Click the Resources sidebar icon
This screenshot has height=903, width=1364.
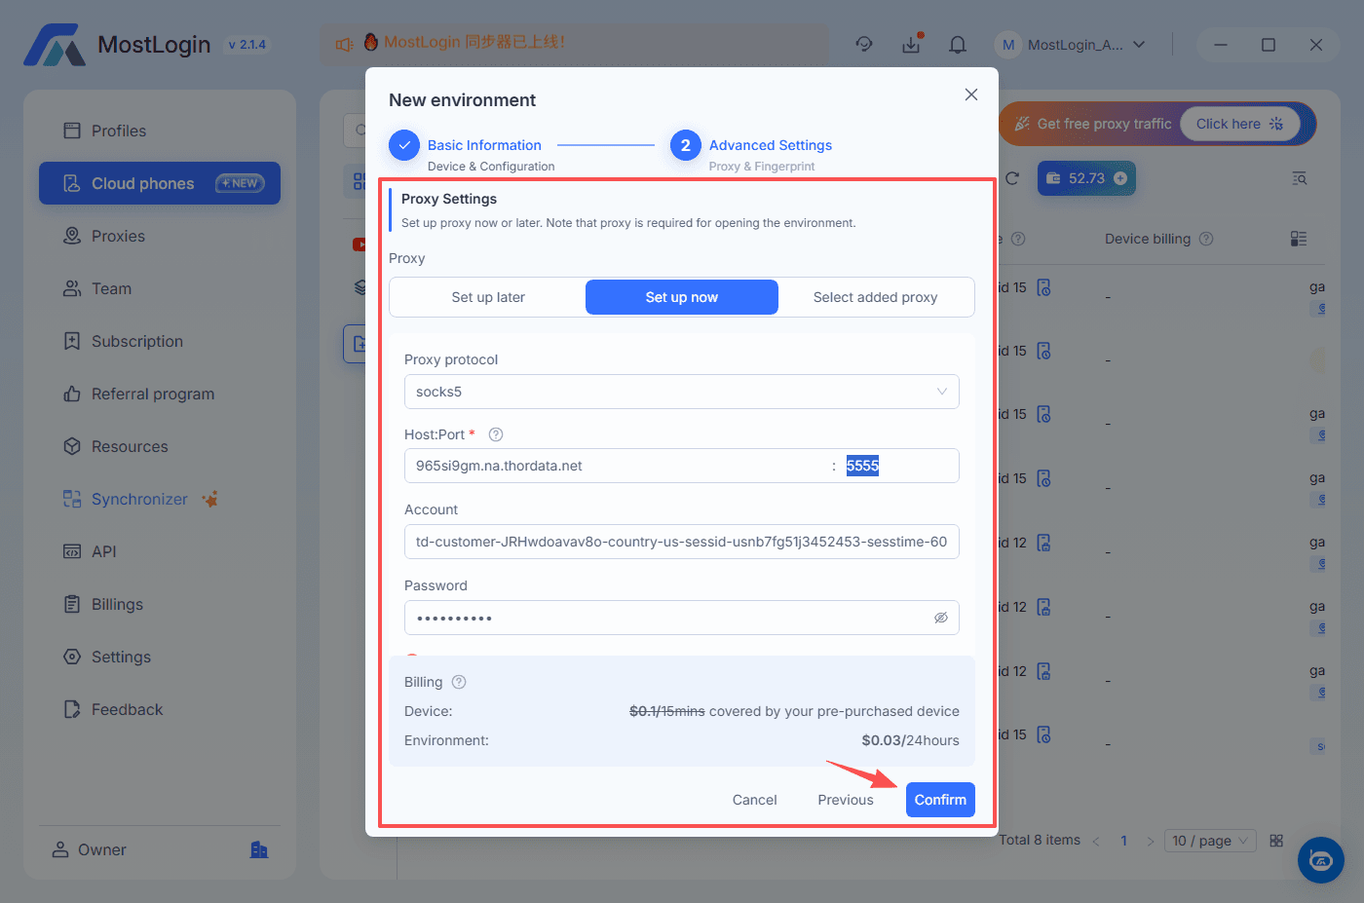(72, 446)
